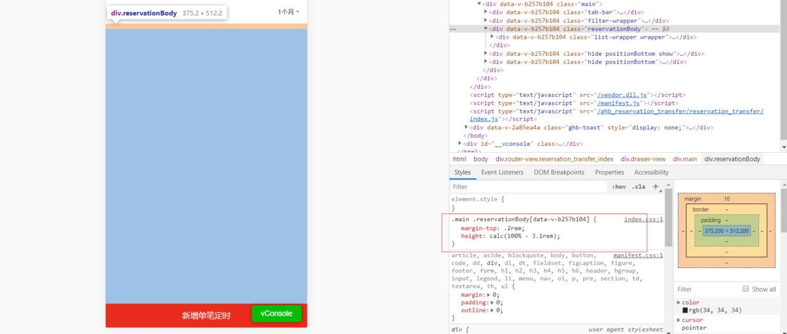This screenshot has height=334, width=787.
Task: Open the 1个月 dropdown in the page
Action: coord(289,12)
